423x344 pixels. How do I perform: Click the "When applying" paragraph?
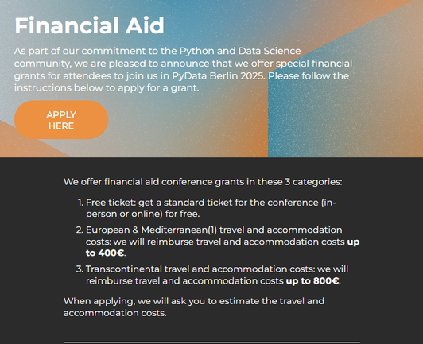(194, 307)
